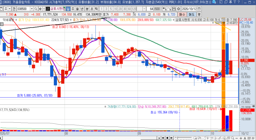Click the 매도 sell button
This screenshot has width=256, height=140.
[191, 14]
